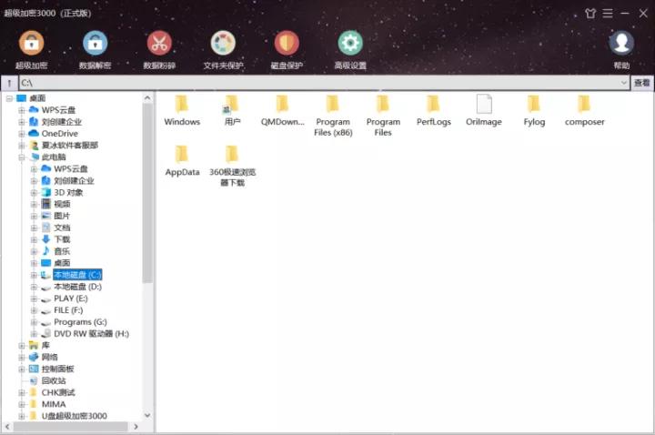Expand the 库 tree node

point(22,346)
